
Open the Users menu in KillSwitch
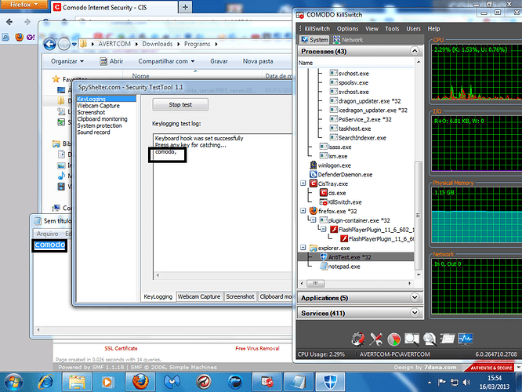(x=413, y=29)
